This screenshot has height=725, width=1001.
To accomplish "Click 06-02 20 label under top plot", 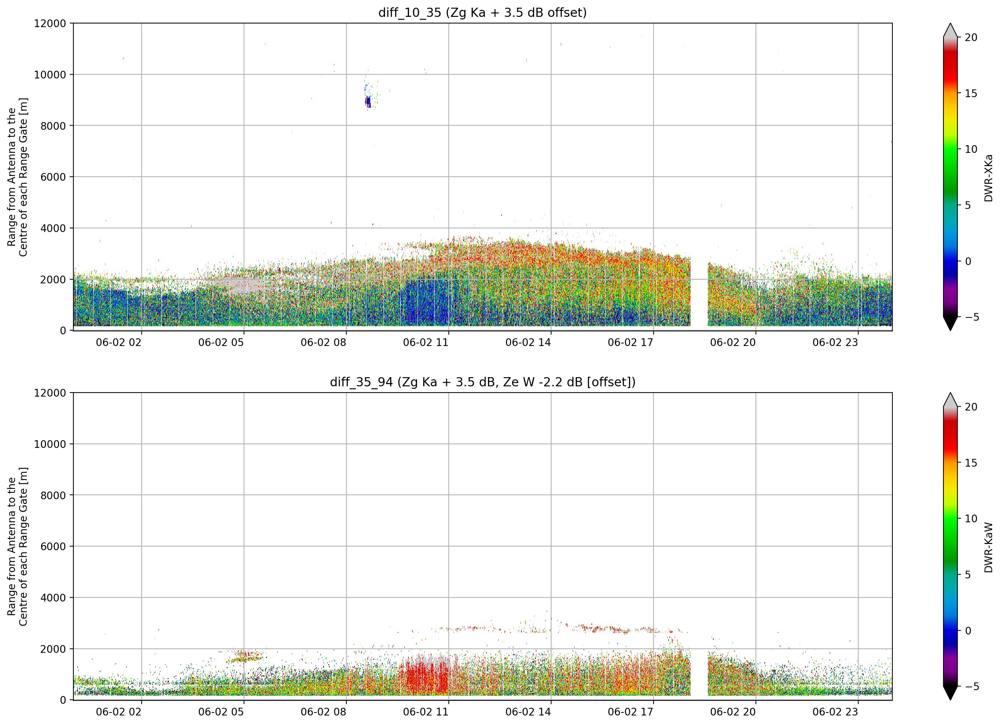I will pos(733,342).
